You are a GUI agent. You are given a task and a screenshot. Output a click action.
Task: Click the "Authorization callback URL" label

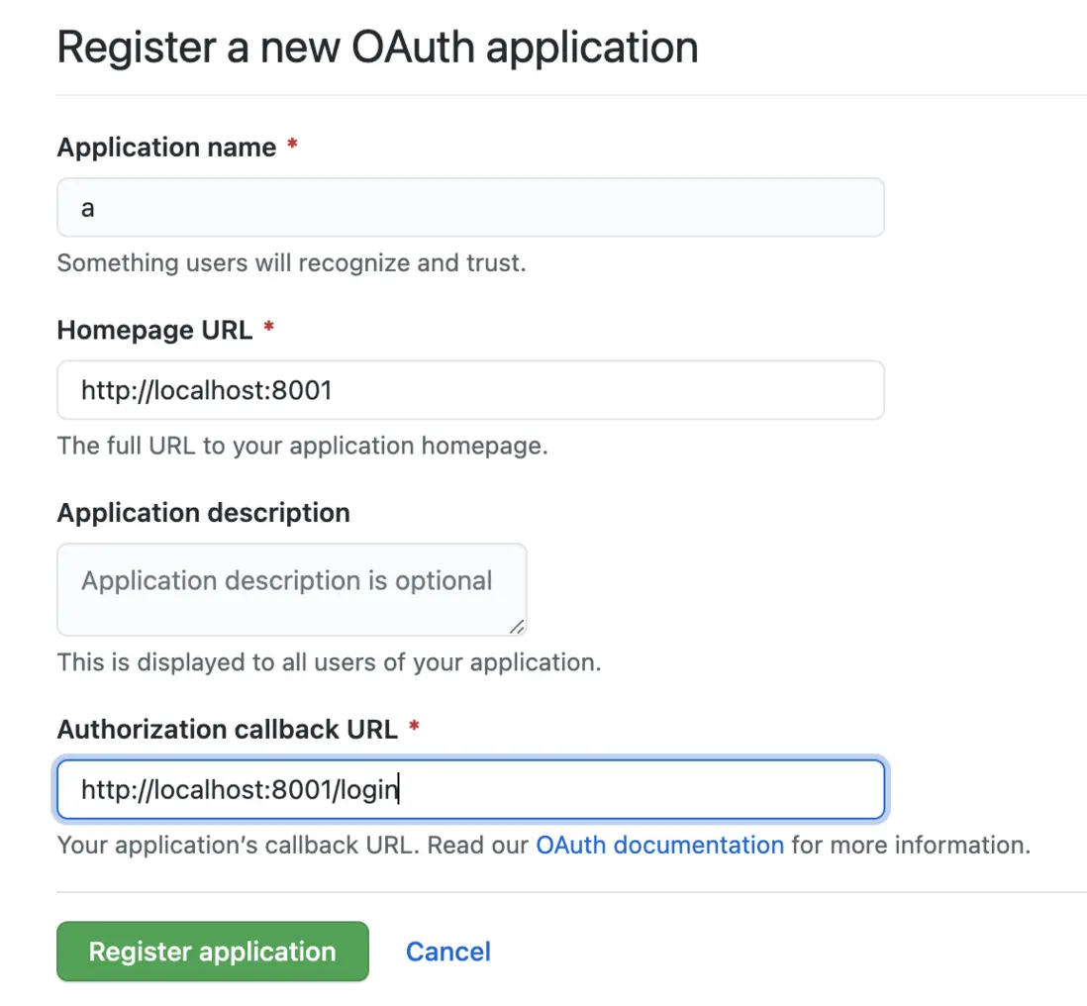pos(227,730)
